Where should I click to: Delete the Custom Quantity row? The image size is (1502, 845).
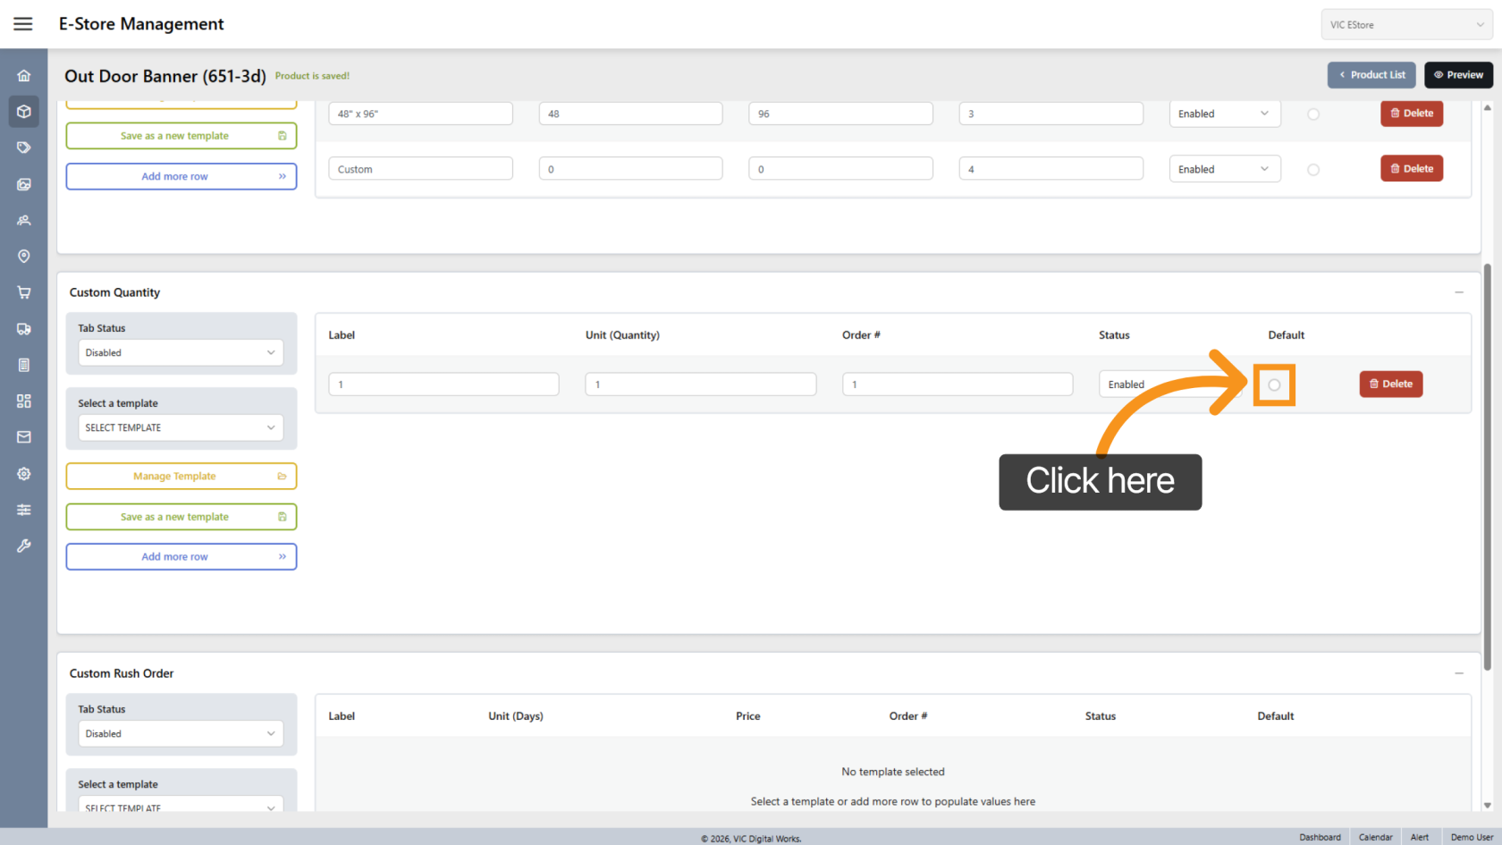[x=1390, y=384]
